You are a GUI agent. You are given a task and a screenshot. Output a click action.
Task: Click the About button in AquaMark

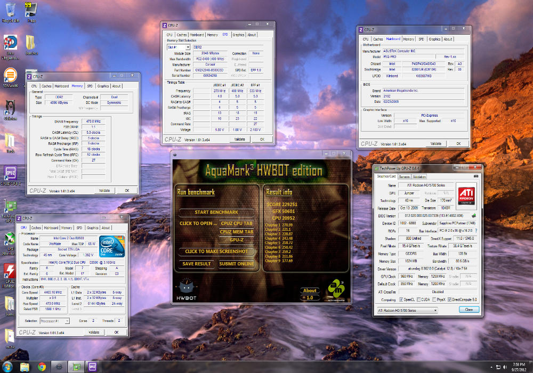310,290
